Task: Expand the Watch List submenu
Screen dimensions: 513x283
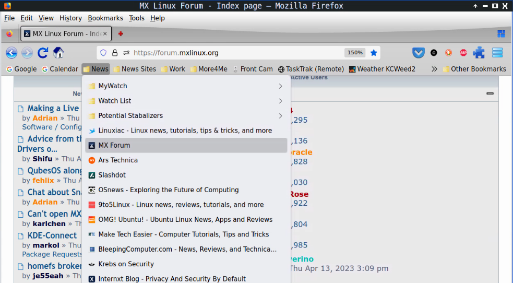Action: (186, 101)
